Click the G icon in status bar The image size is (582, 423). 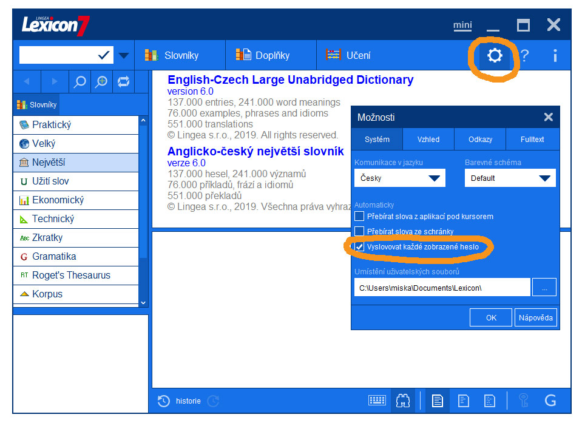pyautogui.click(x=550, y=401)
